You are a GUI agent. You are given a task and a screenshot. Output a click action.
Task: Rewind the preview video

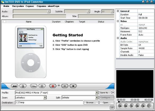[137, 106]
